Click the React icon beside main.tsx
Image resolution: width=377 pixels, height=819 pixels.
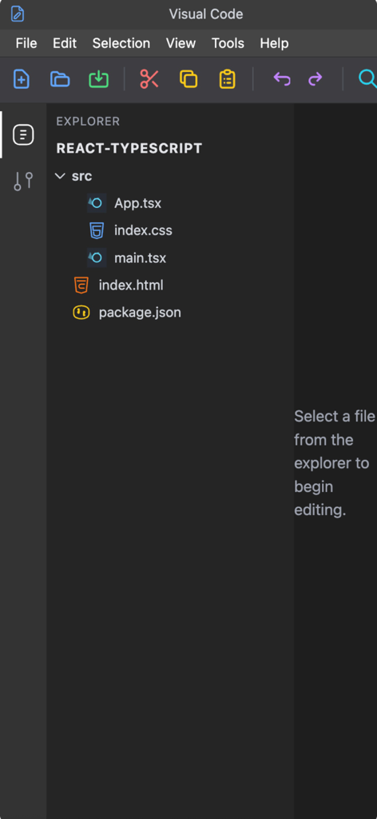point(97,258)
